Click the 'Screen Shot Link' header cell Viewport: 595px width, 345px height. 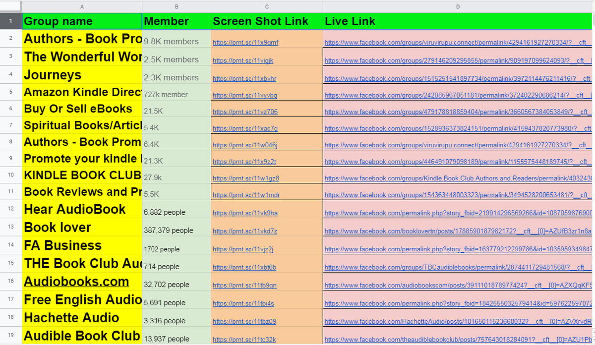point(267,21)
